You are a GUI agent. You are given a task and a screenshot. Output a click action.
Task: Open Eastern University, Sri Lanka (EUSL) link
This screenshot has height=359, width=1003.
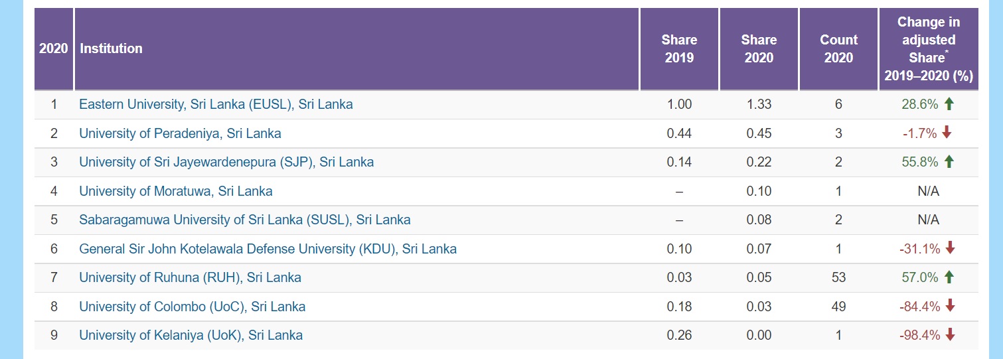216,104
